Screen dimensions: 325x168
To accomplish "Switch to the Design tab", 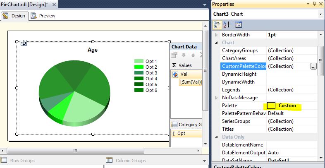I will pyautogui.click(x=14, y=16).
